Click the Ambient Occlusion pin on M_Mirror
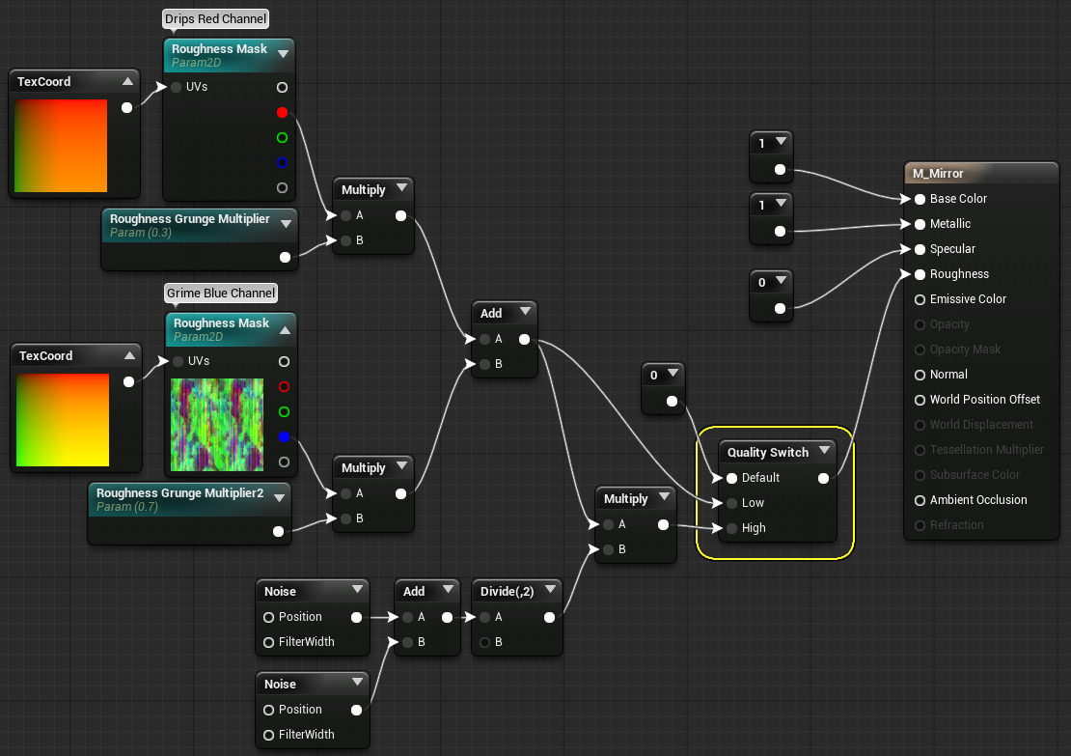 [x=920, y=500]
